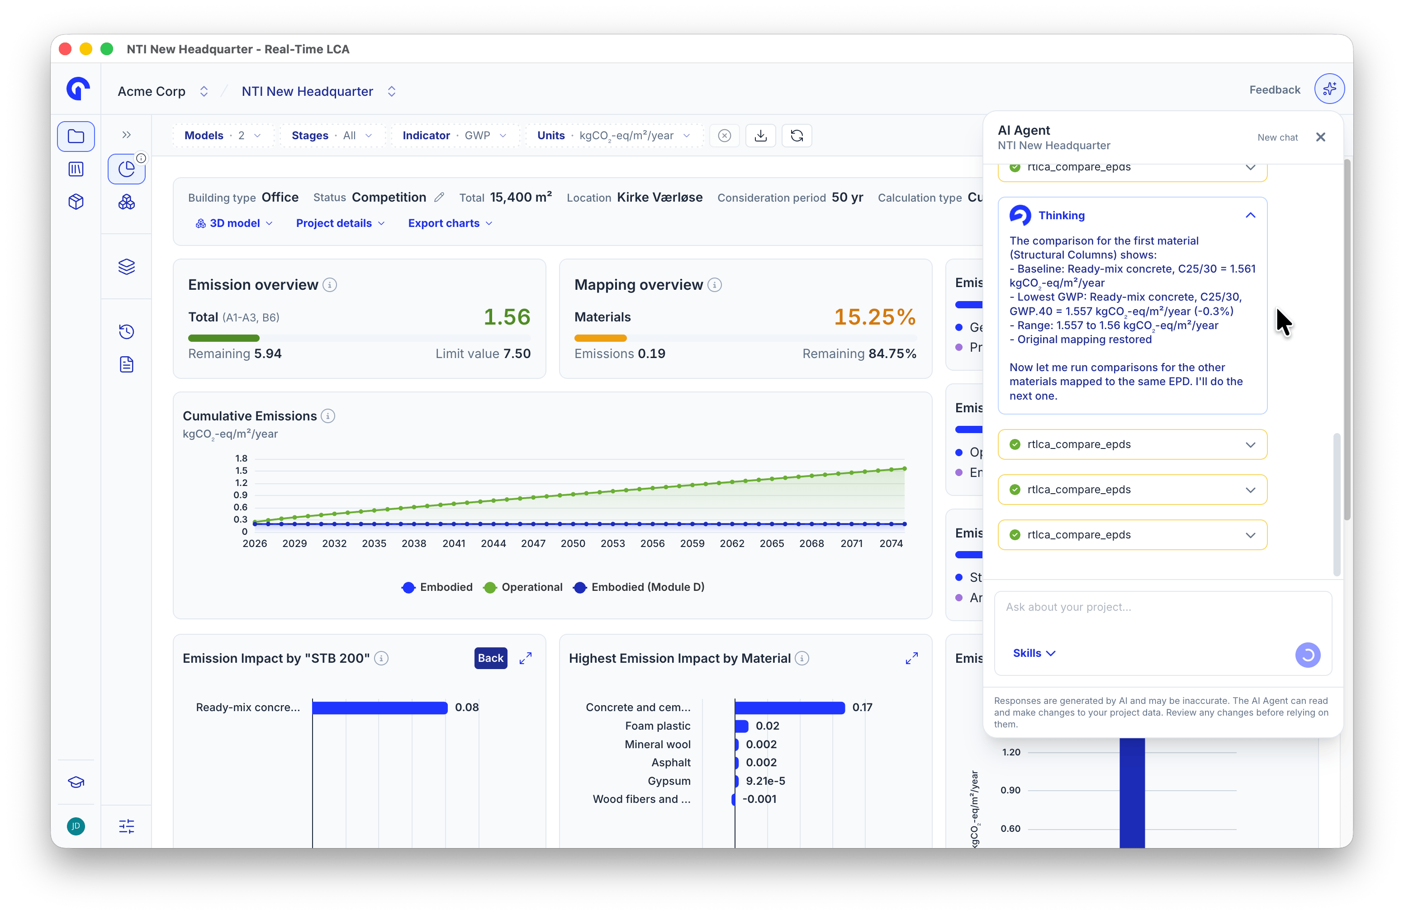Image resolution: width=1404 pixels, height=915 pixels.
Task: Open the settings sliders icon at bottom
Action: click(x=127, y=826)
